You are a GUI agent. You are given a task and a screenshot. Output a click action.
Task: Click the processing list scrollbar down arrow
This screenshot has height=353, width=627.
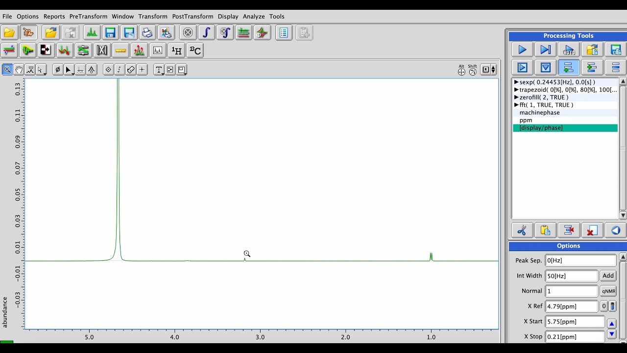tap(623, 215)
